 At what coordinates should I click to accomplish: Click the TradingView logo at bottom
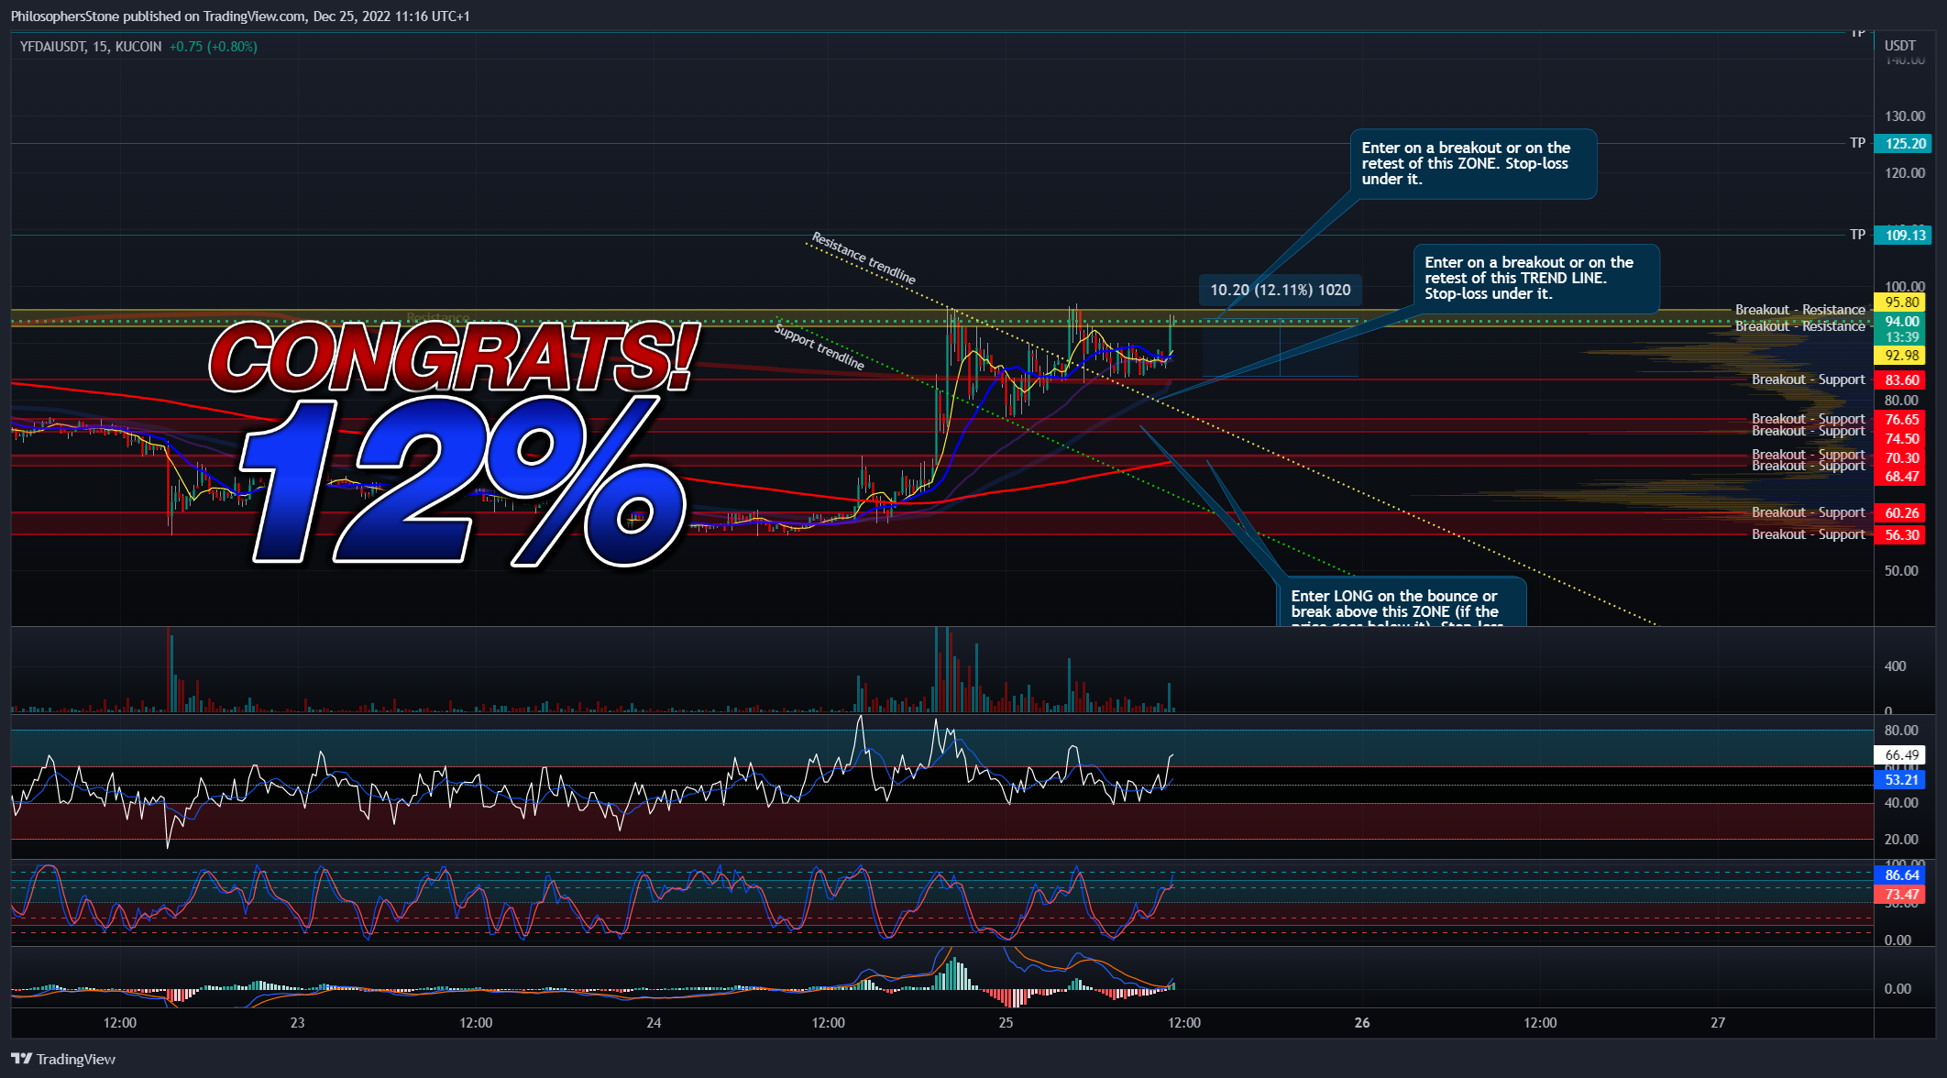63,1059
